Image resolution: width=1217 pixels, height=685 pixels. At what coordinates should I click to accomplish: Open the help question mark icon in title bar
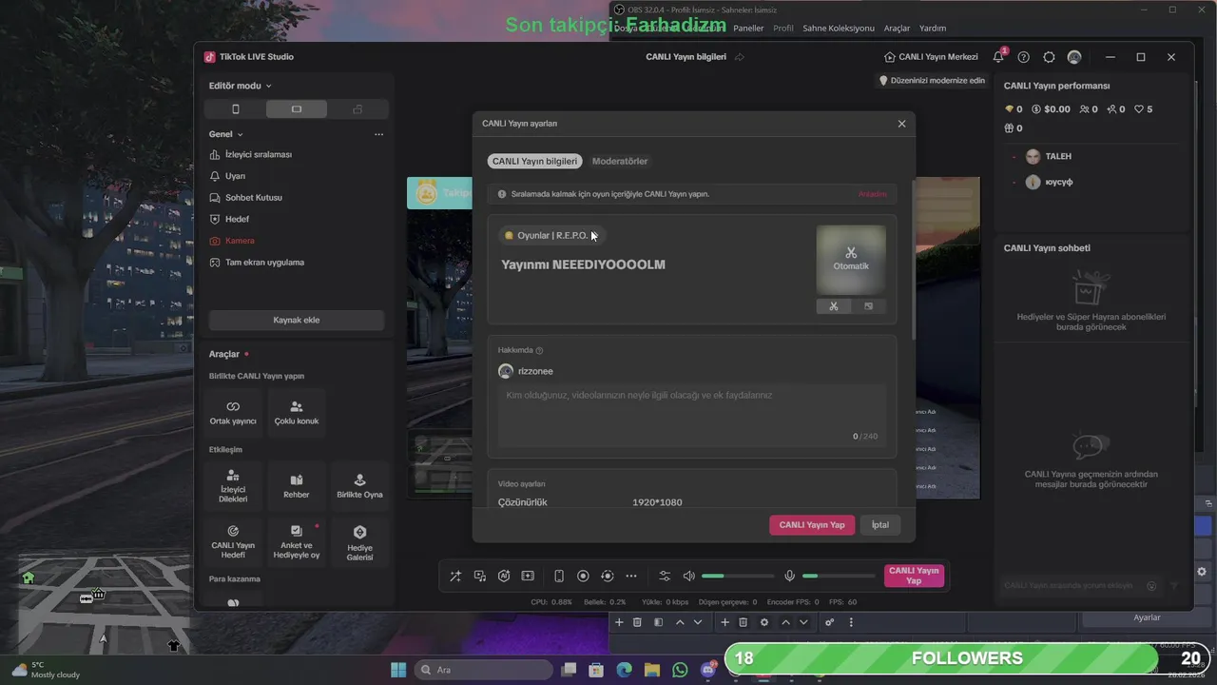click(1023, 57)
